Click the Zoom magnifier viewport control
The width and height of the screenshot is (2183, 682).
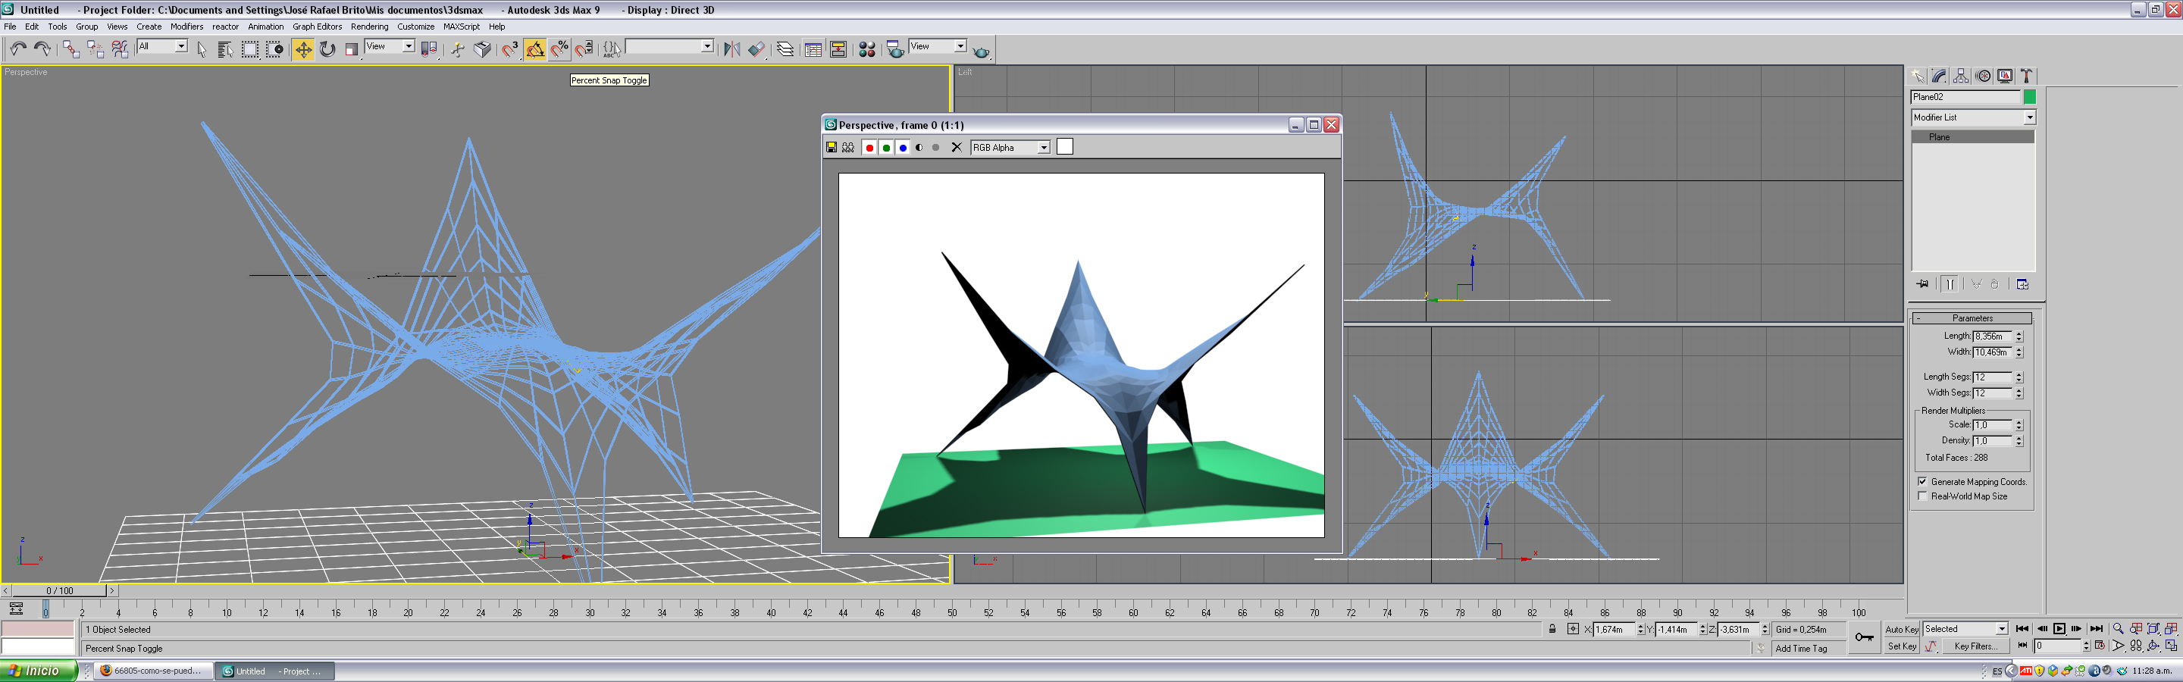[2119, 629]
